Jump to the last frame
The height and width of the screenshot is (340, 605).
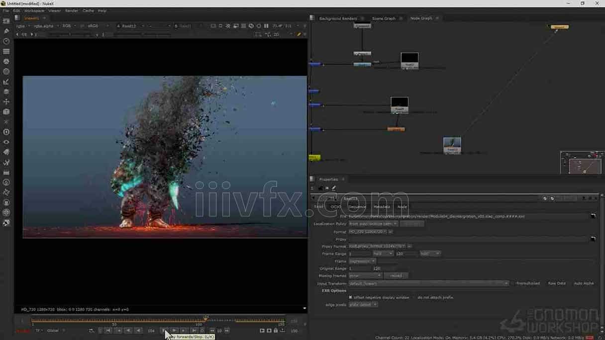[194, 331]
